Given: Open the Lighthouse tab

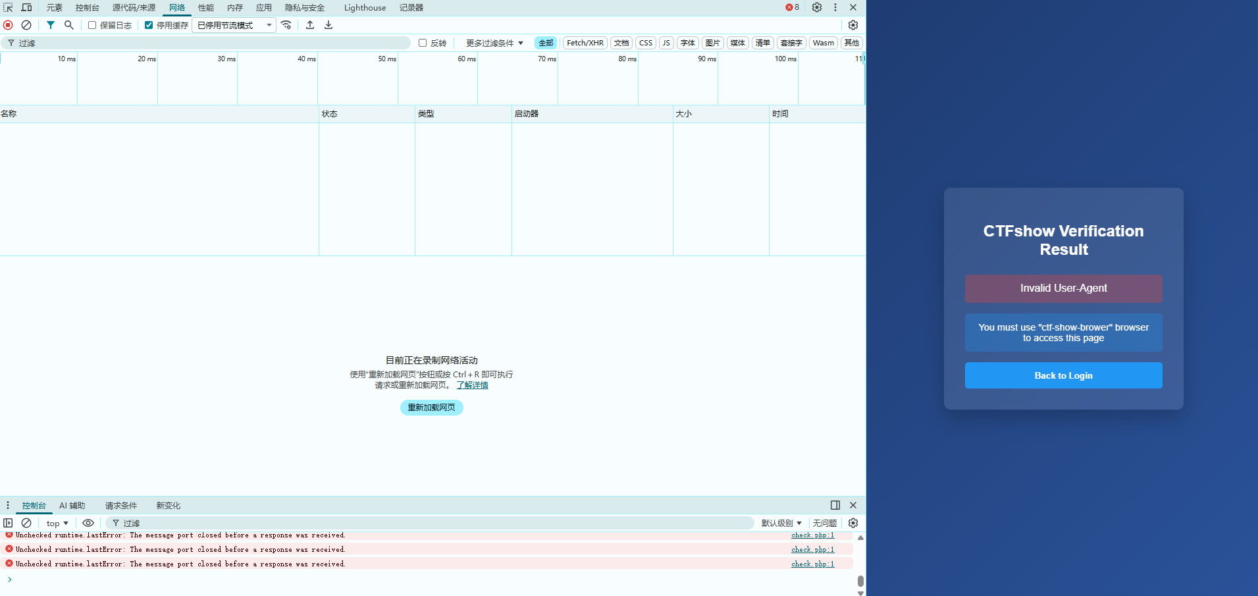Looking at the screenshot, I should pos(365,7).
